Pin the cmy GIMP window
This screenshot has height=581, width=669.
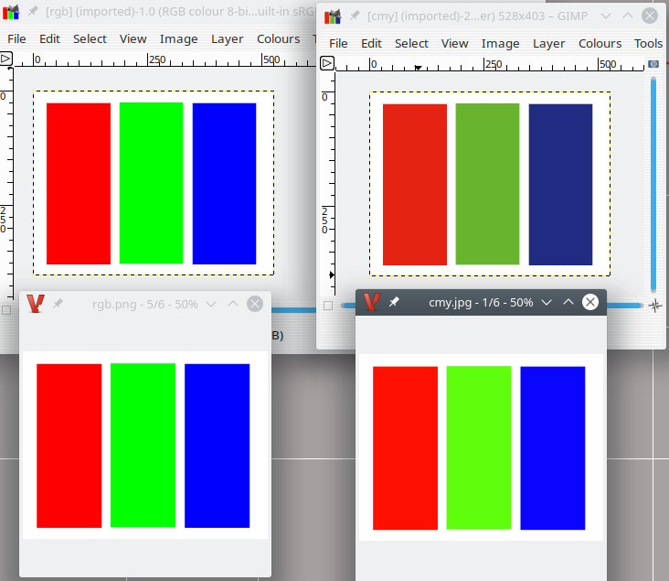355,16
